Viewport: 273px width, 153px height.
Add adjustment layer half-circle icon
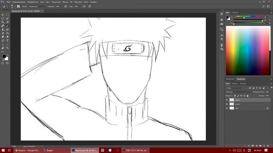(x=256, y=146)
